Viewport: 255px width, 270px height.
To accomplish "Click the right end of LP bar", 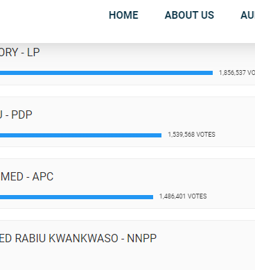I will [211, 73].
